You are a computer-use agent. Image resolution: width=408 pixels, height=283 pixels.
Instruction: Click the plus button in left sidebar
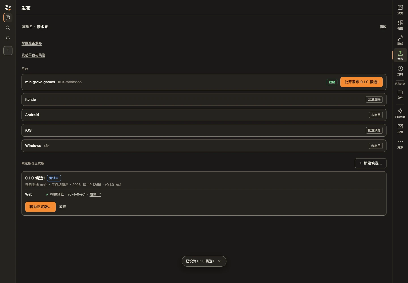click(8, 50)
